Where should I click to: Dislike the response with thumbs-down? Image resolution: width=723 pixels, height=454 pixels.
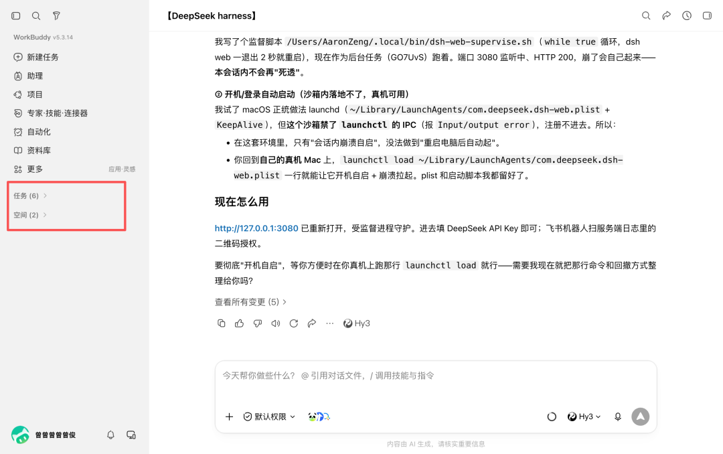(258, 323)
